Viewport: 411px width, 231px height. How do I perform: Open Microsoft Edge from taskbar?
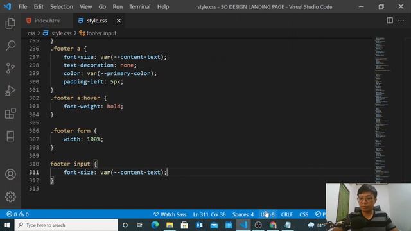point(155,225)
